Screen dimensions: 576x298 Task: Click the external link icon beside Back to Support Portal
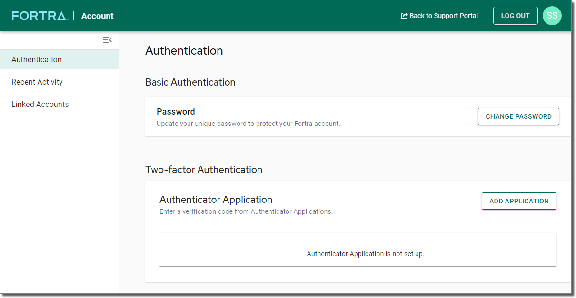[x=405, y=16]
